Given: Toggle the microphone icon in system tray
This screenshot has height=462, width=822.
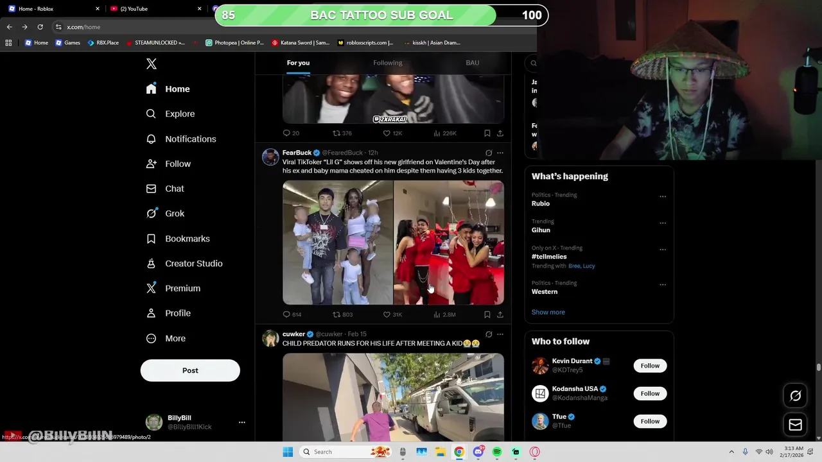Looking at the screenshot, I should click(x=745, y=452).
